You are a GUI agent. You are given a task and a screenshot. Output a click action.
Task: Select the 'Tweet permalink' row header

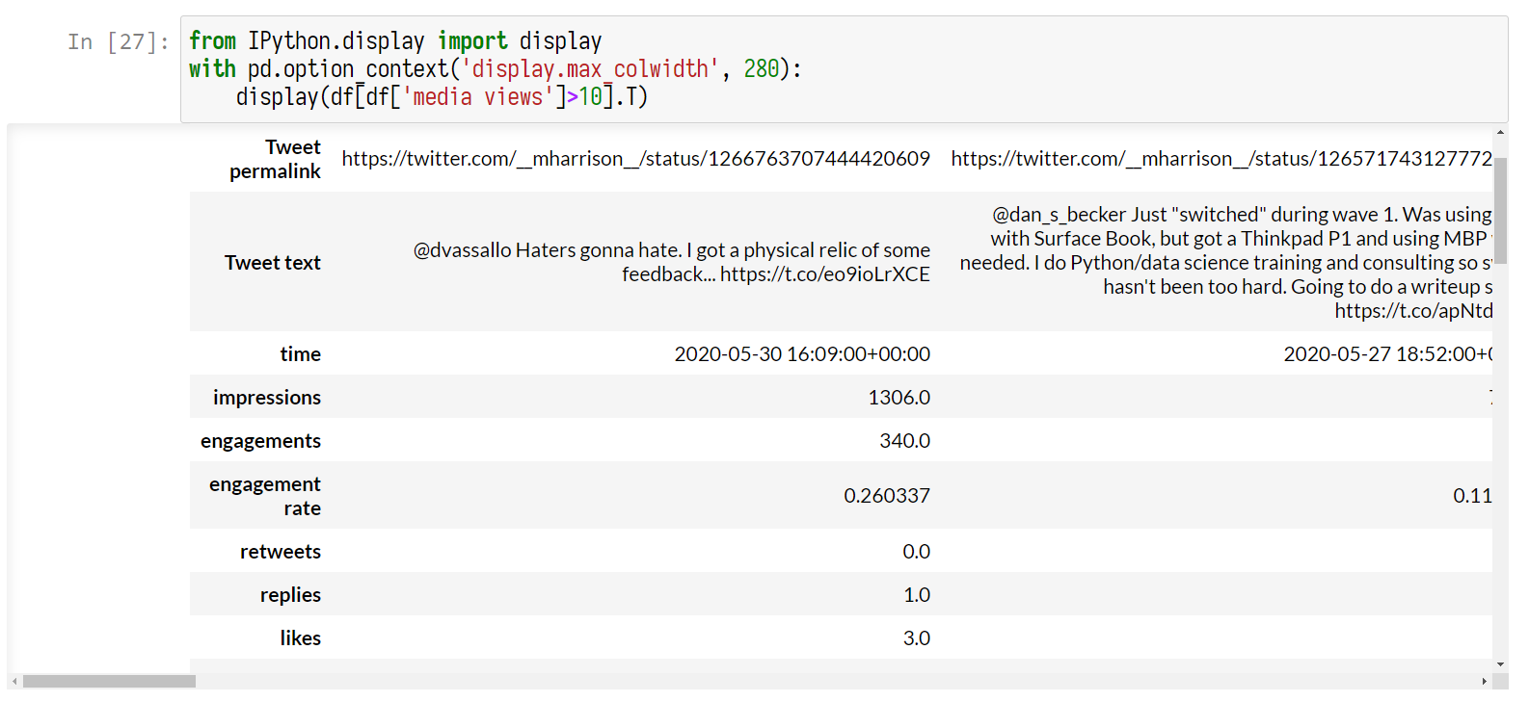[275, 159]
